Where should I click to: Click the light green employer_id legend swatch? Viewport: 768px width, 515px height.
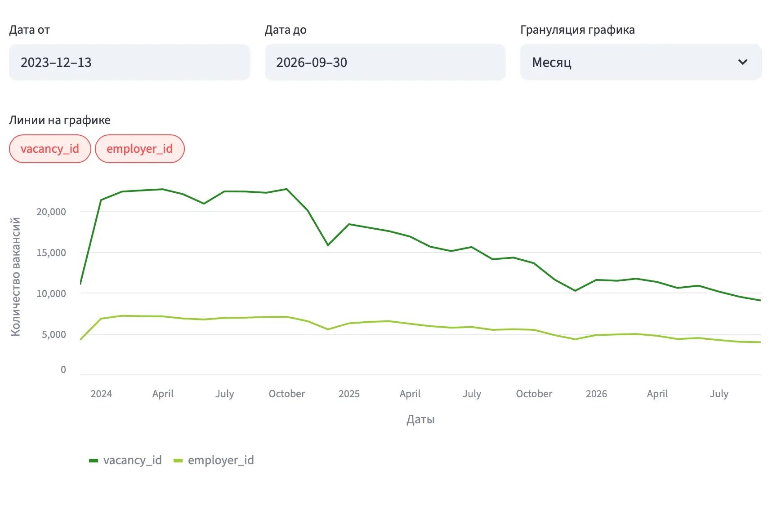pos(178,461)
